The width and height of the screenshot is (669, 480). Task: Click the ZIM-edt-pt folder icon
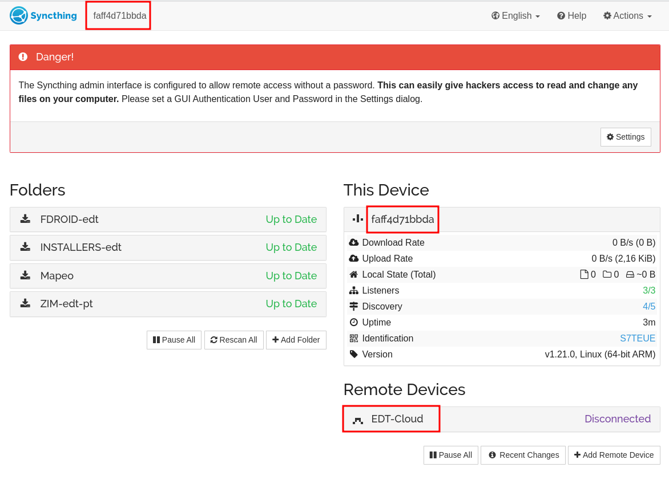pos(25,303)
